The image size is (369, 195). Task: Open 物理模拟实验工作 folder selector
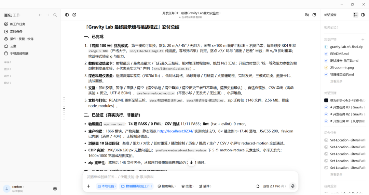pyautogui.click(x=136, y=186)
